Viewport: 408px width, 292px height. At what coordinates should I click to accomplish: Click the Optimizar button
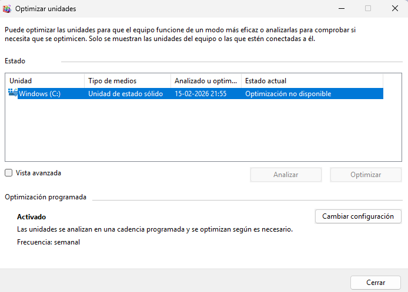(x=366, y=175)
